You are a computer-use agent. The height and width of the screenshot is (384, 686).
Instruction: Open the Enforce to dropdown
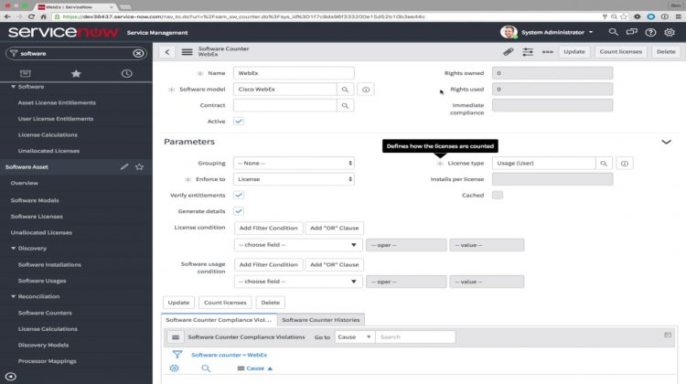(294, 179)
